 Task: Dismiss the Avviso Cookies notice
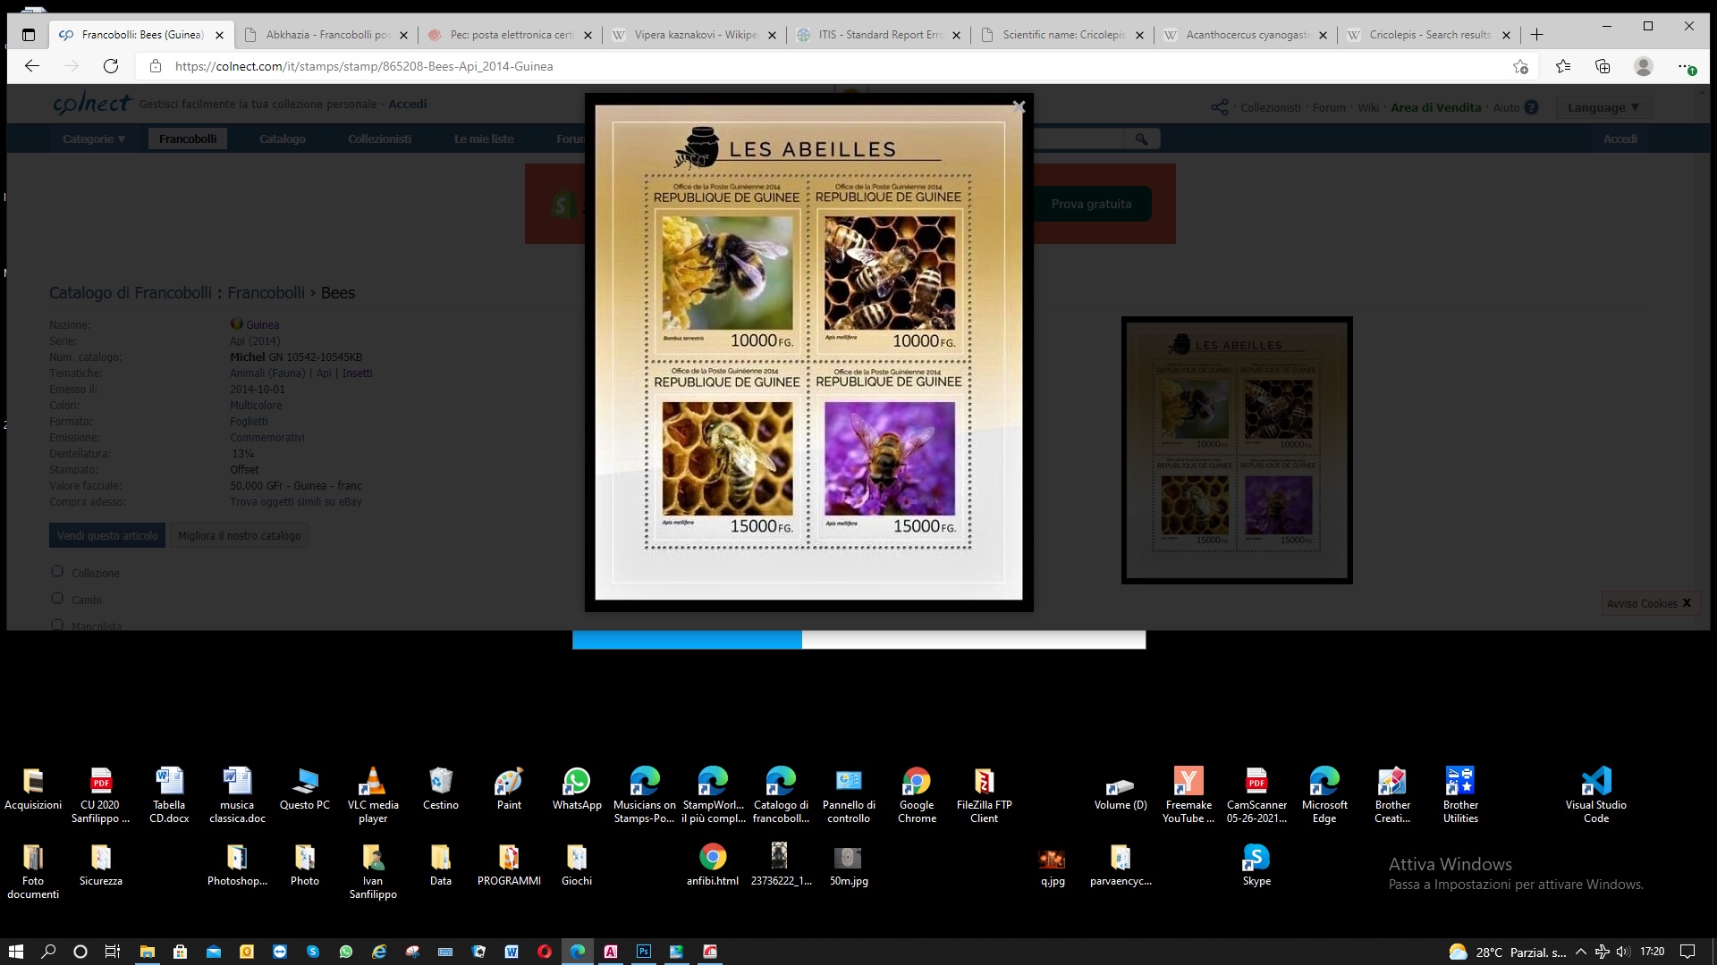click(1687, 603)
